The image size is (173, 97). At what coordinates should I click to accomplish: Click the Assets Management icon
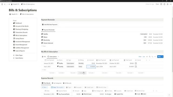[14, 45]
